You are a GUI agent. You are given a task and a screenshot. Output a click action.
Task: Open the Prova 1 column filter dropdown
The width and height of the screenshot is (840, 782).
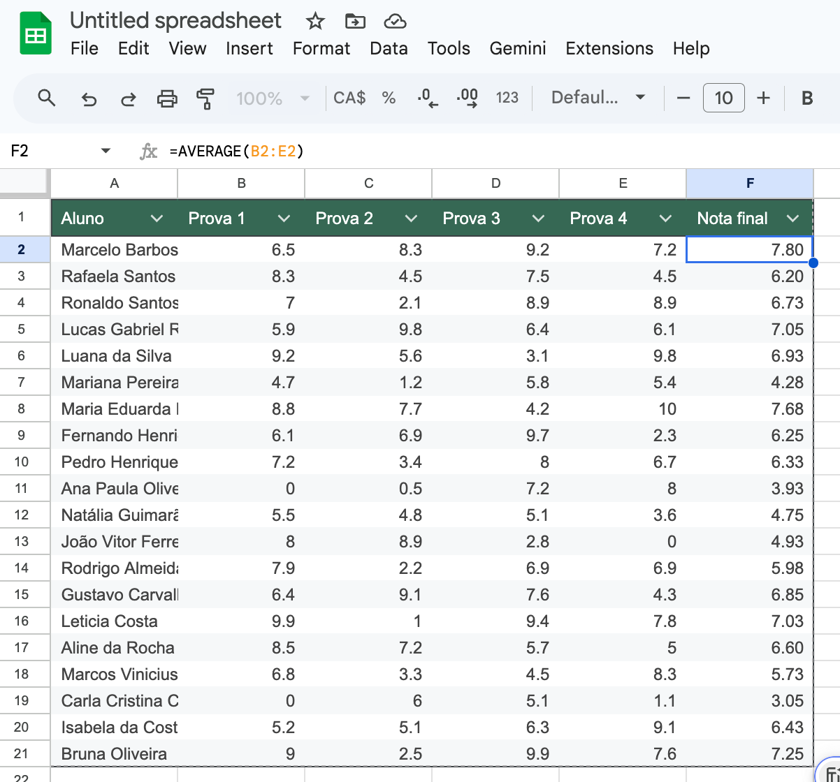284,219
